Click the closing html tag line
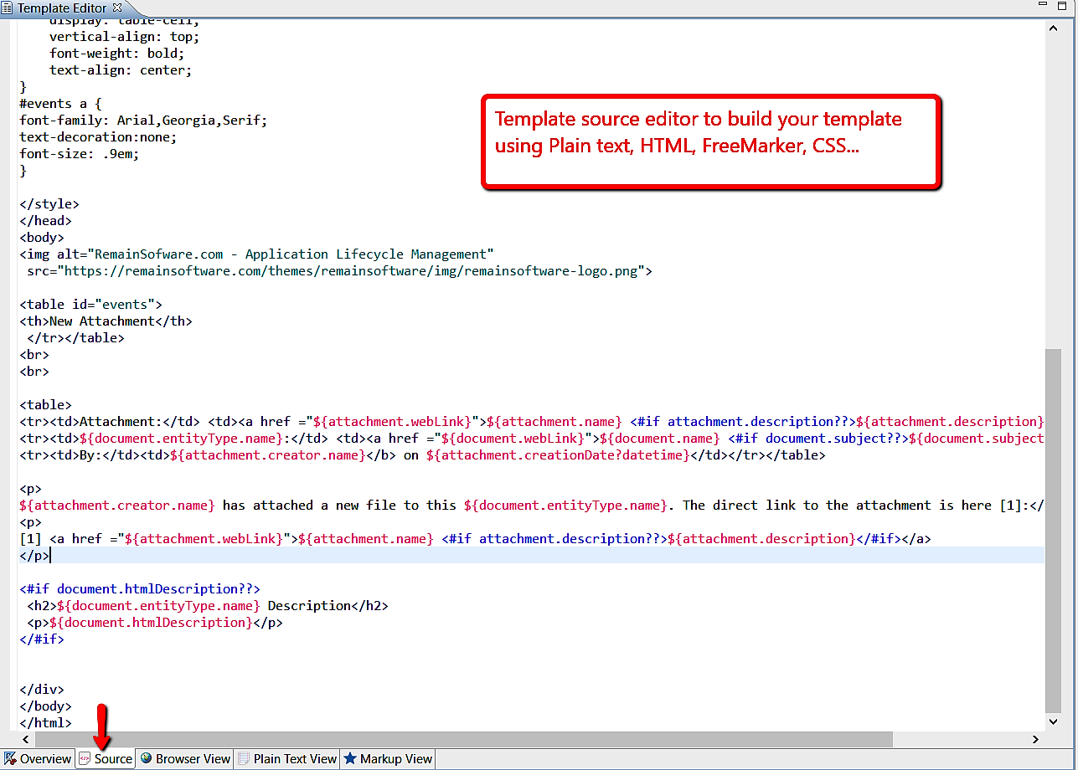 (45, 723)
